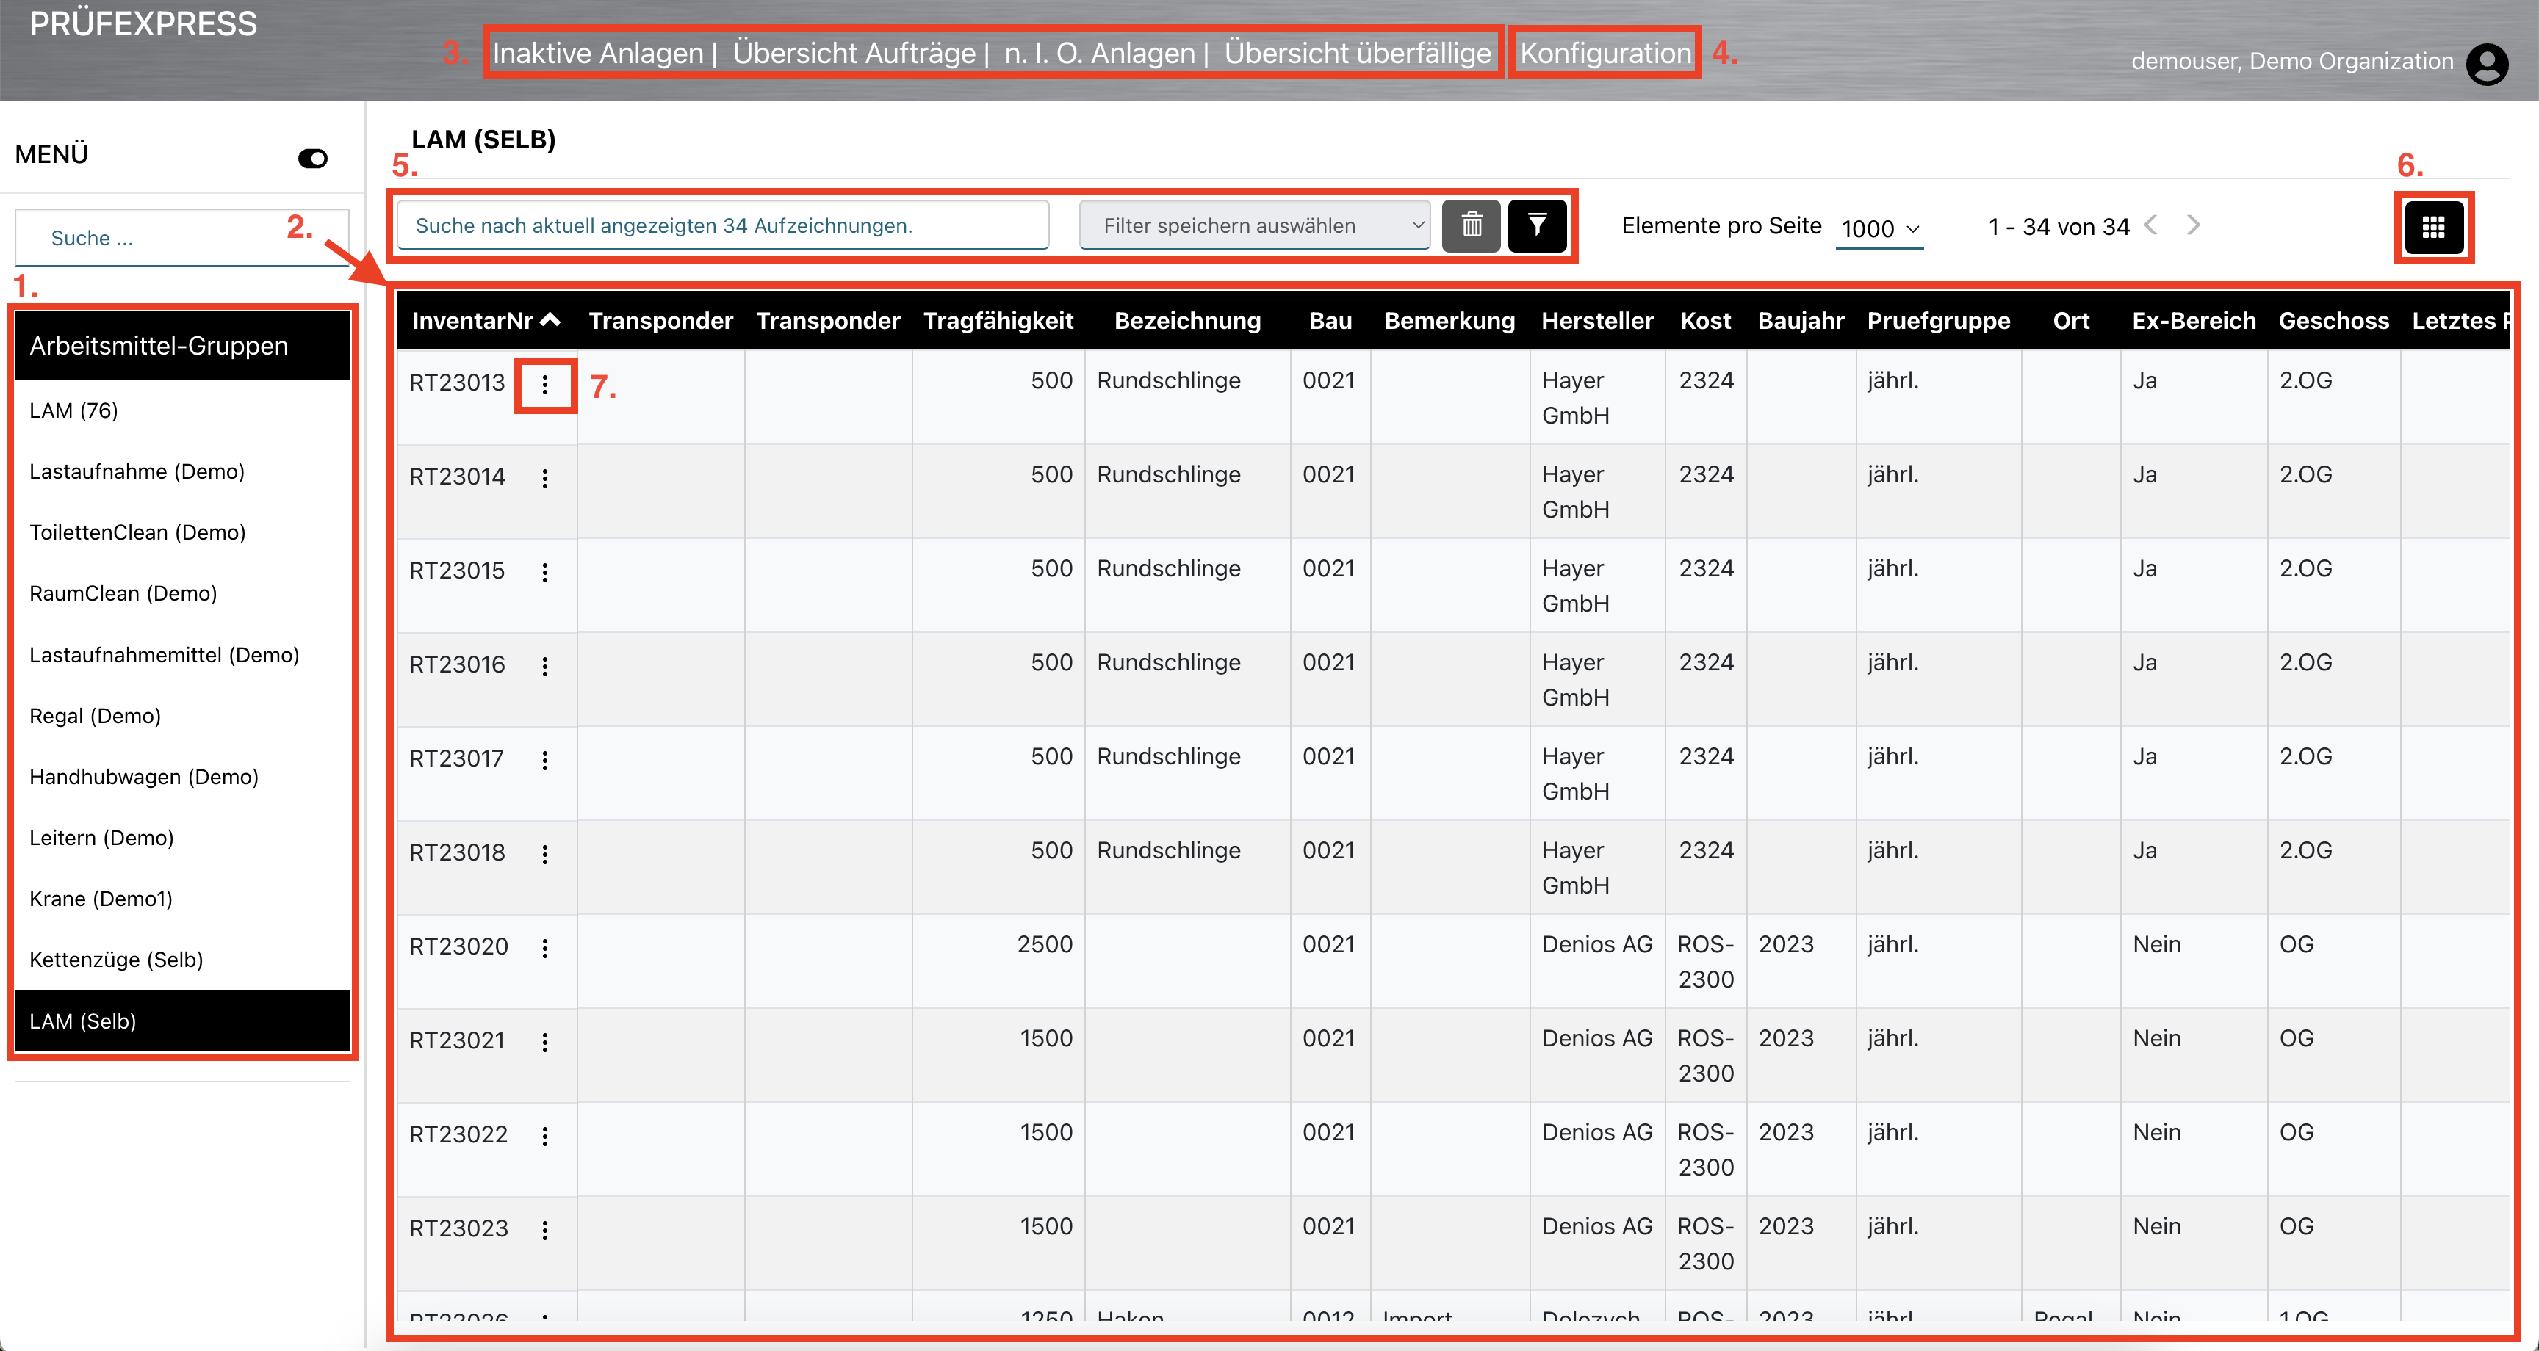The width and height of the screenshot is (2539, 1351).
Task: Open the three-dot menu for RT23014
Action: tap(545, 479)
